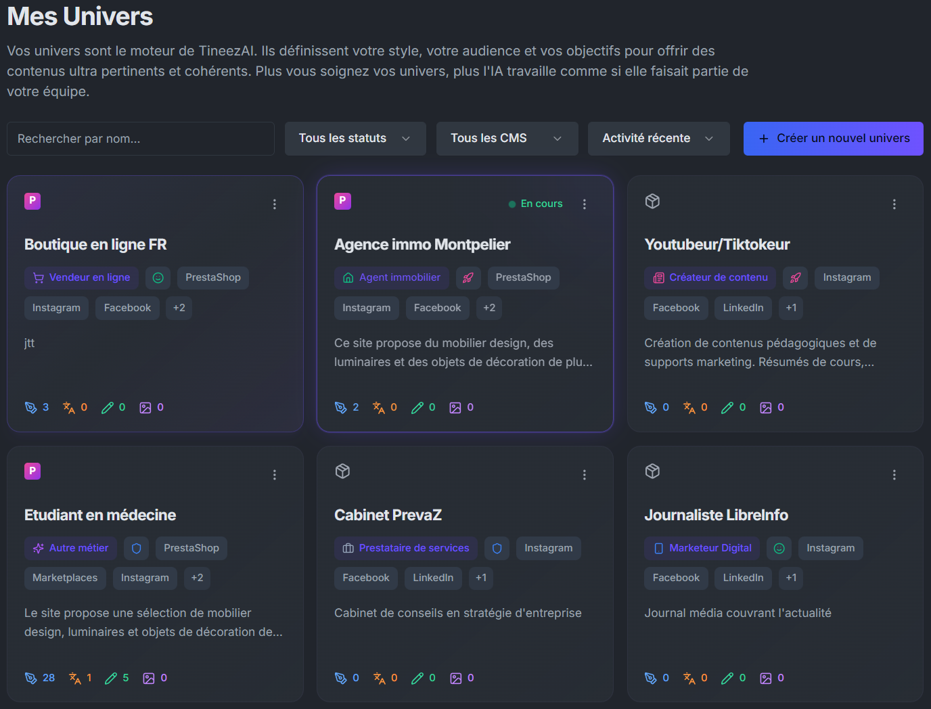
Task: Click the En cours status indicator
Action: coord(535,203)
